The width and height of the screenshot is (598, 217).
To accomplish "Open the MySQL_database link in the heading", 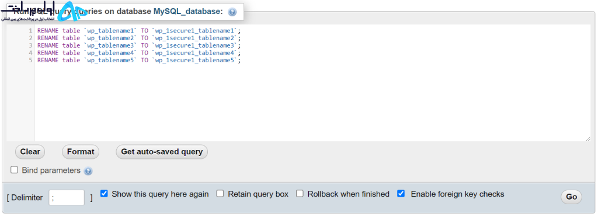I will coord(188,12).
